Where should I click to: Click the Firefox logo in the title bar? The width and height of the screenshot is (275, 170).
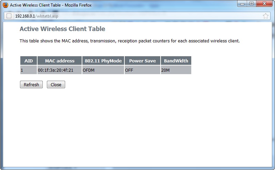(6, 5)
